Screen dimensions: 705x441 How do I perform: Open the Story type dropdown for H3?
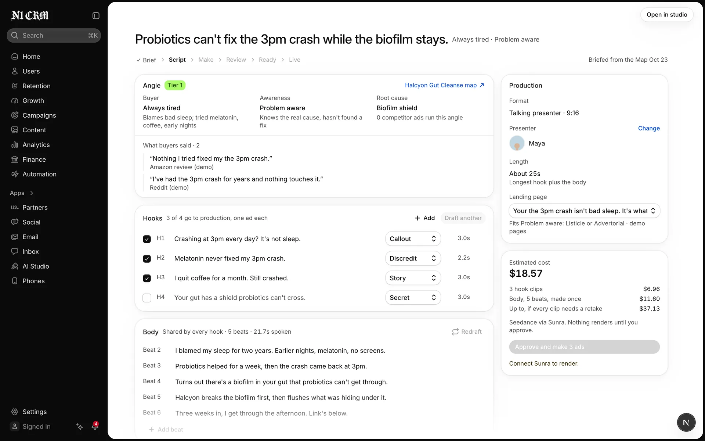pos(413,278)
